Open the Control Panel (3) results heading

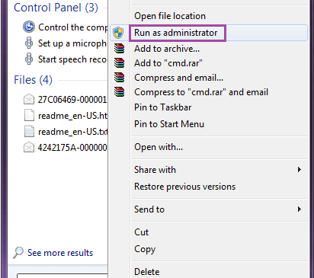pyautogui.click(x=56, y=8)
